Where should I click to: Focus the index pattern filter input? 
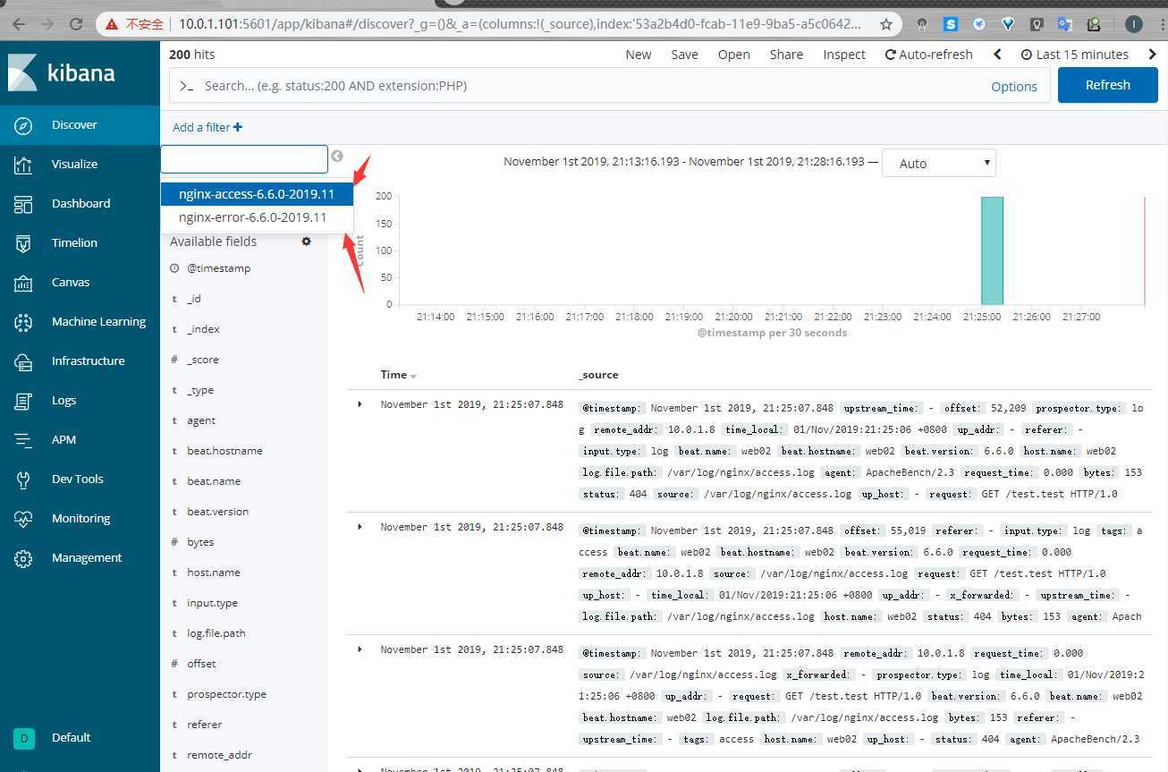(x=244, y=159)
